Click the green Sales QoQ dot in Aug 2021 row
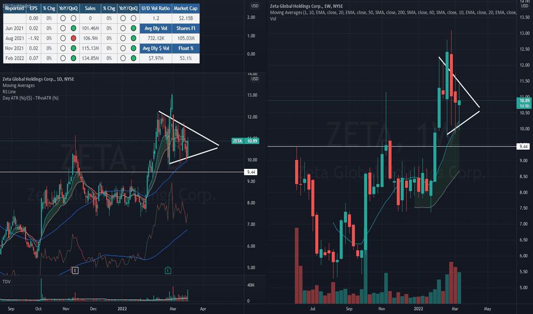The image size is (533, 314). pos(134,38)
